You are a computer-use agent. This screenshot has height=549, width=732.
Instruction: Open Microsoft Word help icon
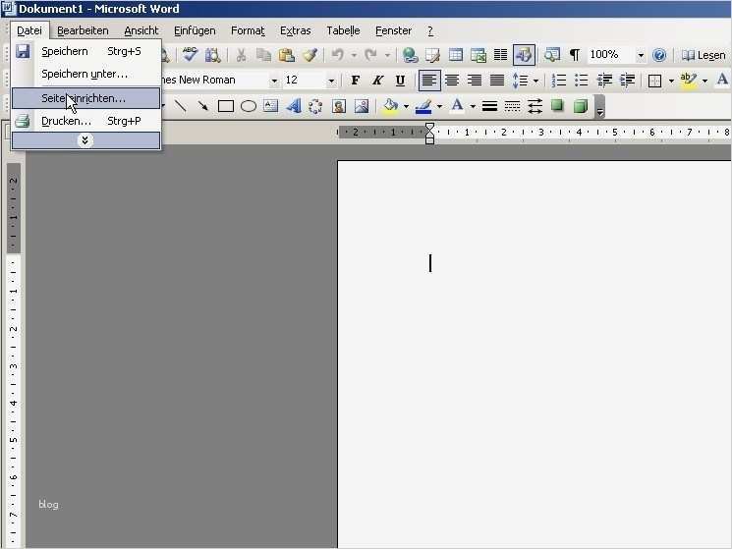(659, 55)
